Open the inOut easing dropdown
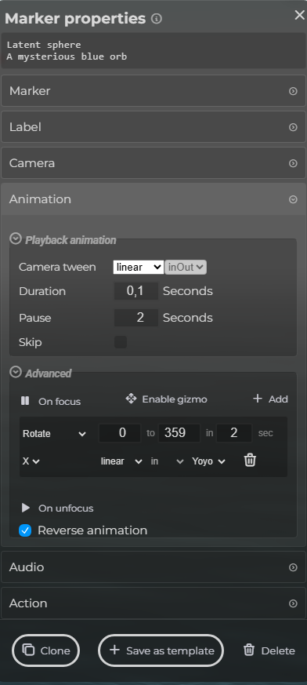Image resolution: width=307 pixels, height=685 pixels. [186, 267]
